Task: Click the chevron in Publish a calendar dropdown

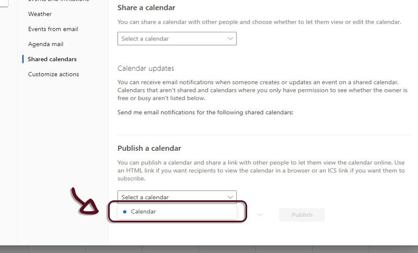Action: tap(230, 197)
